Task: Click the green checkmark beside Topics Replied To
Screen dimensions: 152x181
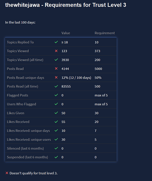Action: tap(56, 42)
